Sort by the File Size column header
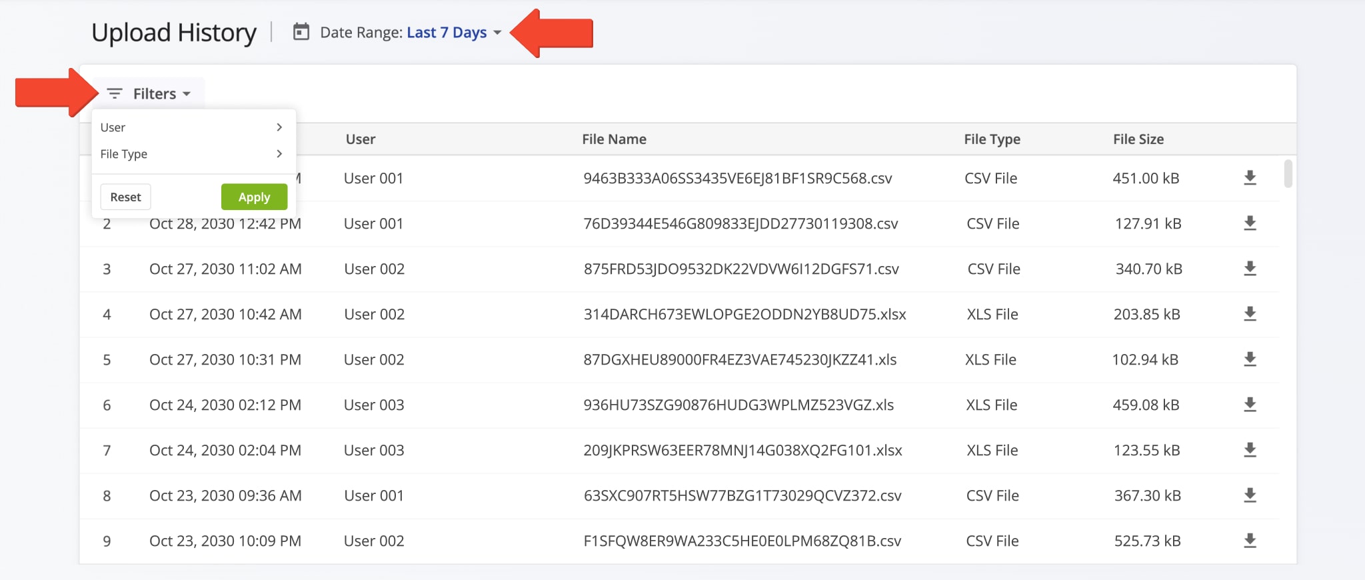 point(1138,139)
